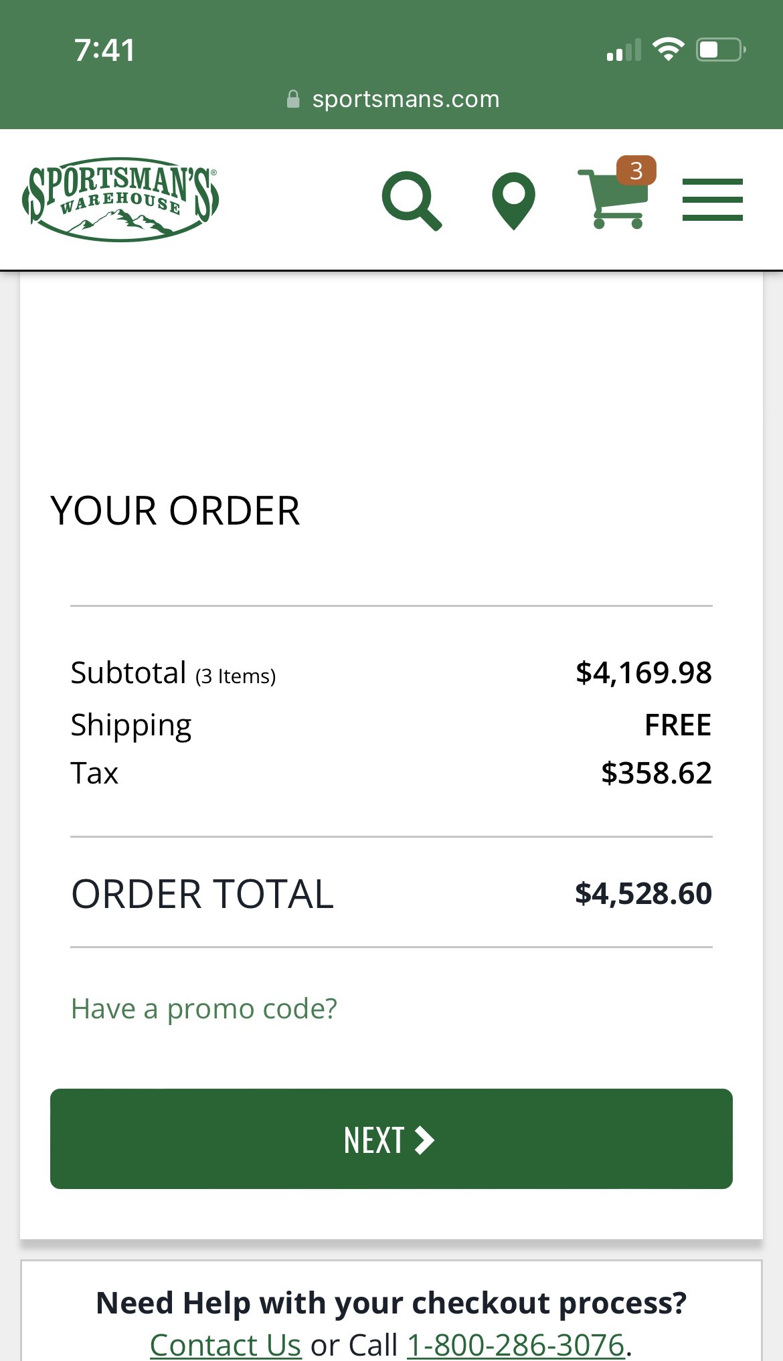Tap the sportsmans.com address bar

pyautogui.click(x=405, y=99)
